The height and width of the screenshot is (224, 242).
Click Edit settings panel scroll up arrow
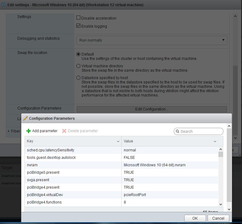click(235, 16)
